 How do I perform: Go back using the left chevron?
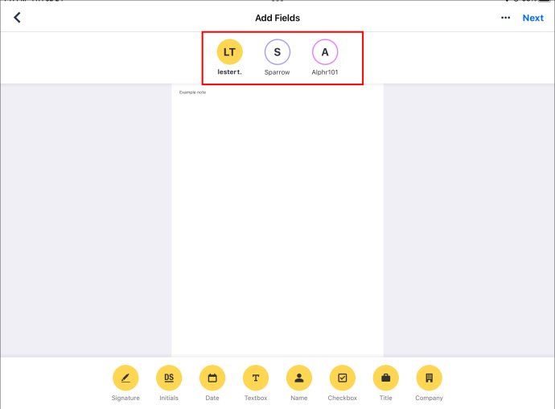point(17,18)
